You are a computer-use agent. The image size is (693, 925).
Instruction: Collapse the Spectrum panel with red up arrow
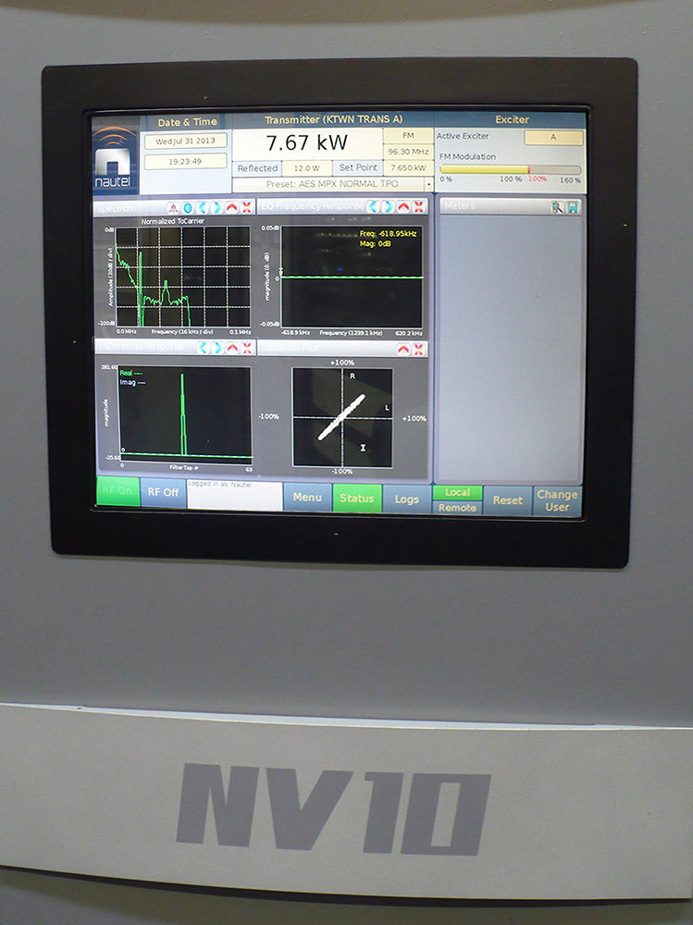pyautogui.click(x=231, y=207)
